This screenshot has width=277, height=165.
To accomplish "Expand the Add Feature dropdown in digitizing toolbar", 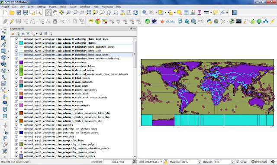I will click(37, 21).
